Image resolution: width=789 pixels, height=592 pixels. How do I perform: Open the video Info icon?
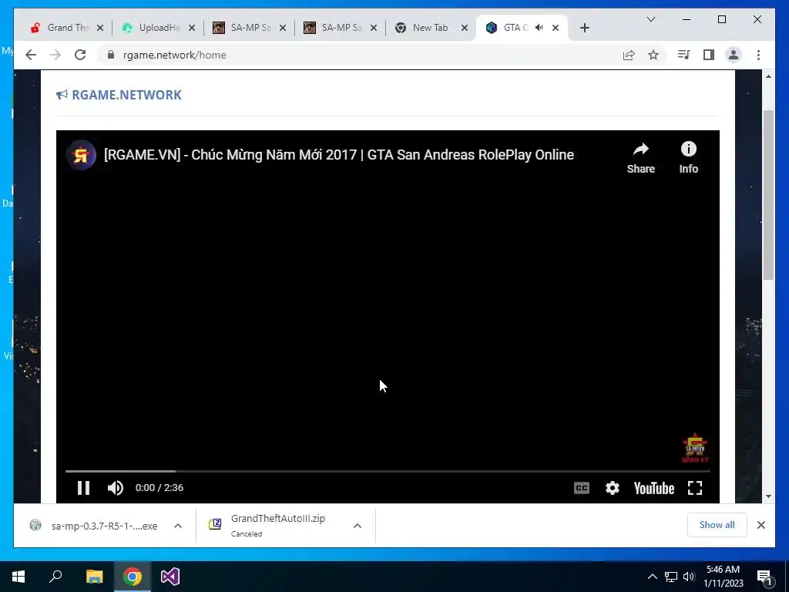(688, 158)
